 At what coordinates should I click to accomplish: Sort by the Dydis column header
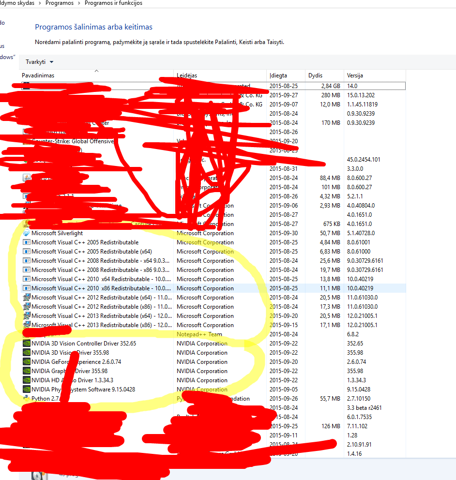324,75
